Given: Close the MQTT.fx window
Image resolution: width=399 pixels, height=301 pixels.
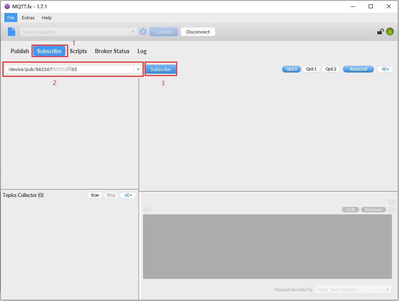Looking at the screenshot, I should pos(389,6).
